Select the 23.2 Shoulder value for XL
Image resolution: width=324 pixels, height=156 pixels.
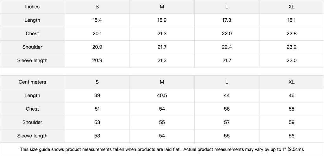[291, 47]
